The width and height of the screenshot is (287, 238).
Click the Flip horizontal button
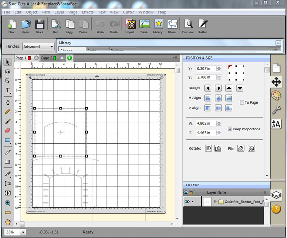click(242, 148)
